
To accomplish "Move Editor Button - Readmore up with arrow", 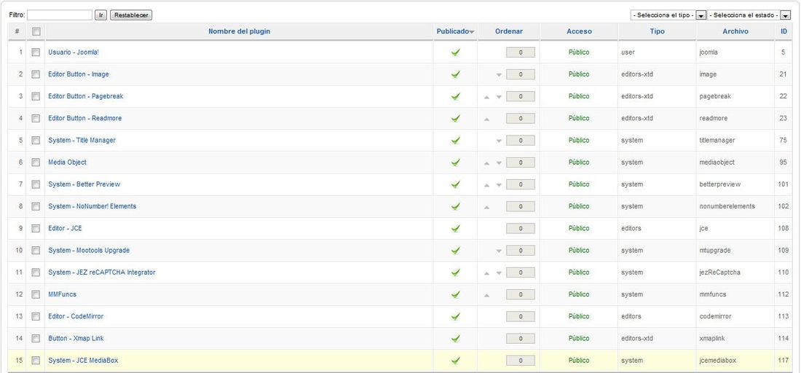I will (487, 119).
